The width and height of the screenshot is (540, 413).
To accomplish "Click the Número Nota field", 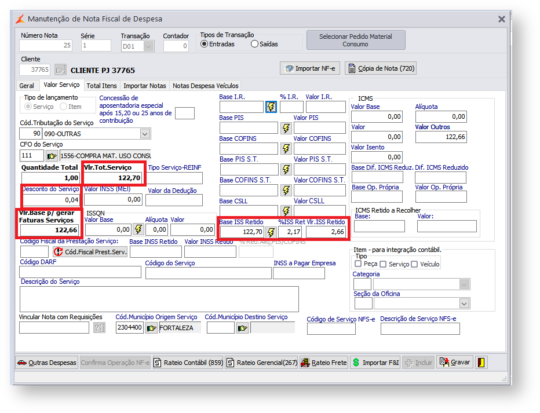I will pos(46,45).
